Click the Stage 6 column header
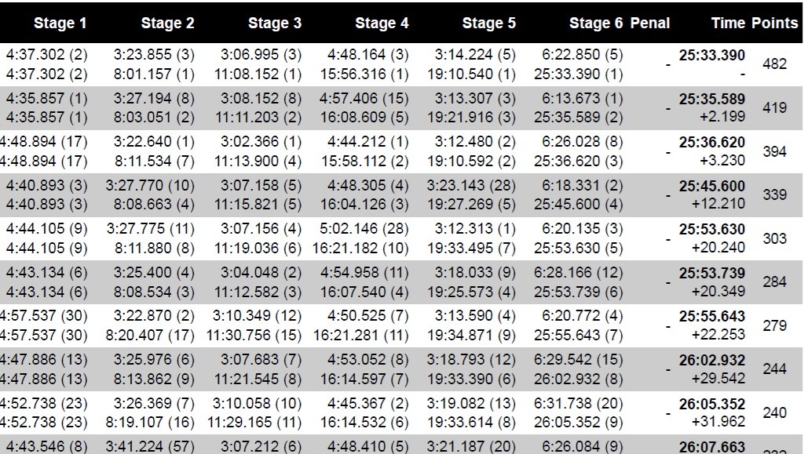Screen dimensions: 808x454 tap(596, 24)
